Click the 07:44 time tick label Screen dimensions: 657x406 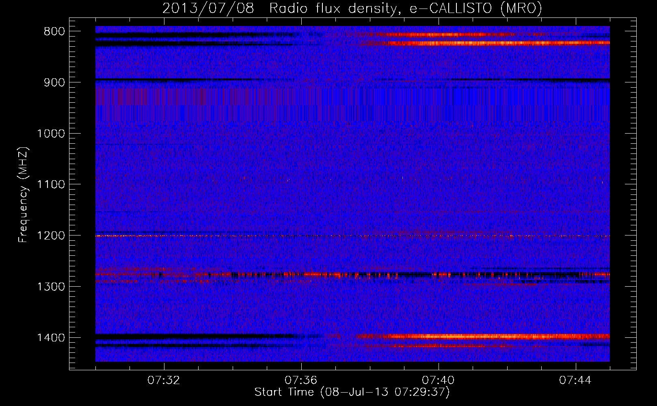click(575, 380)
